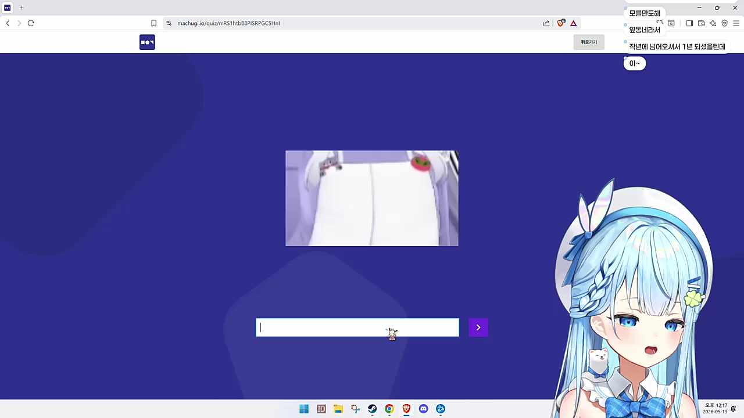Viewport: 744px width, 418px height.
Task: Switch to Brave browser in the taskbar
Action: [406, 409]
